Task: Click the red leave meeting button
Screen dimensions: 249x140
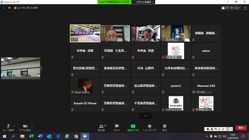Action: point(241,128)
